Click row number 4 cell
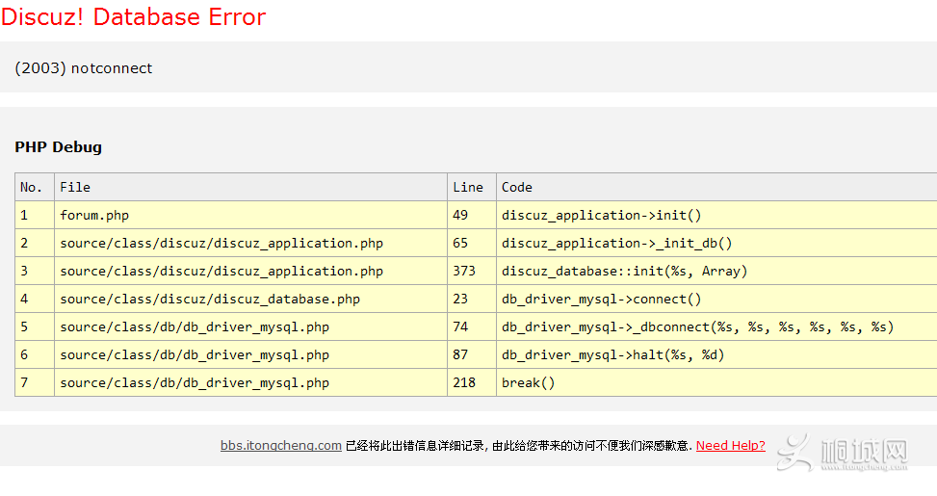This screenshot has width=937, height=496. click(35, 299)
